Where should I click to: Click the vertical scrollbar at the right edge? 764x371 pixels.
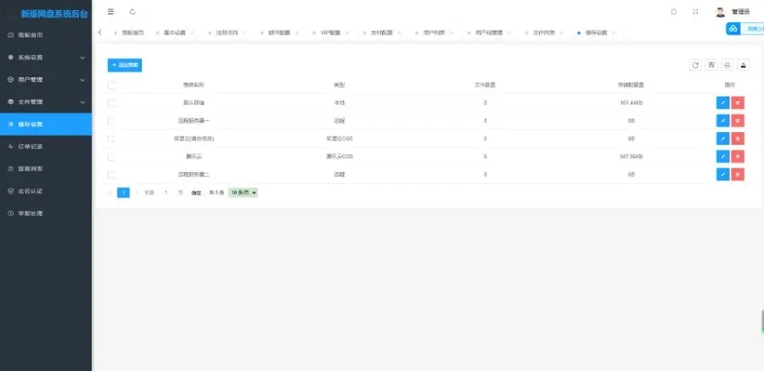click(x=762, y=322)
